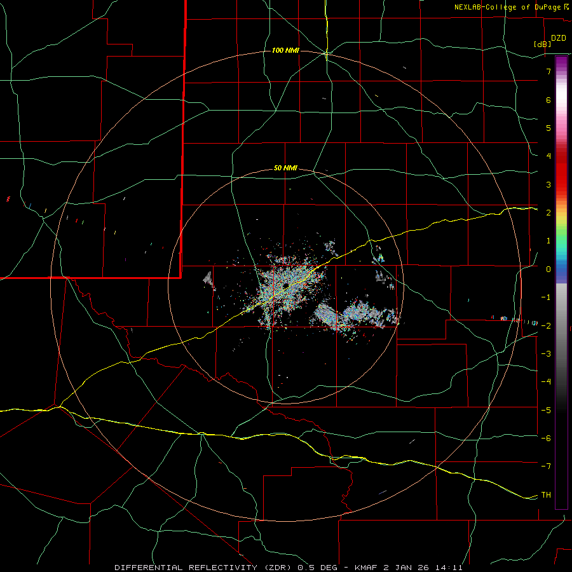Click the positive 7 value on color scale

pyautogui.click(x=548, y=71)
